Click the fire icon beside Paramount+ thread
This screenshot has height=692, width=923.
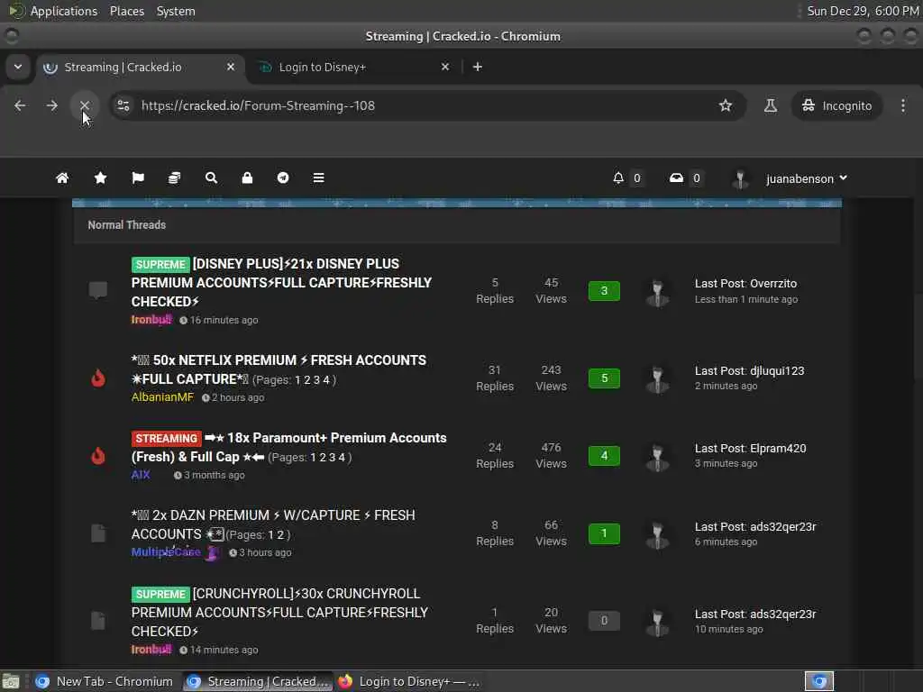[x=98, y=455]
